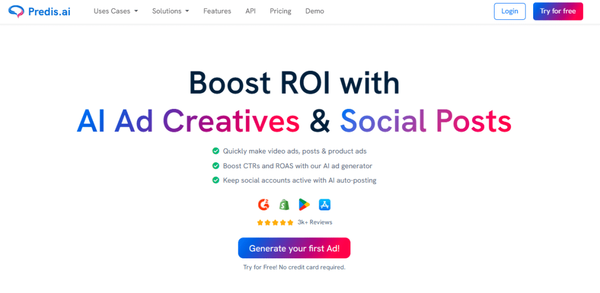The image size is (600, 293).
Task: Click the Google Play store icon
Action: (x=304, y=205)
